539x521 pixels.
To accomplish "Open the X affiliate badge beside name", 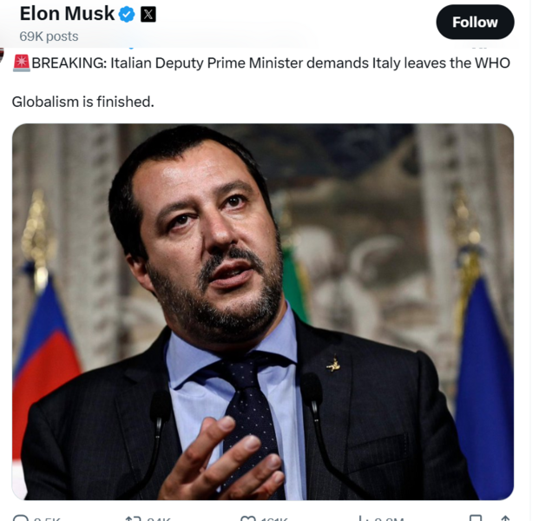I will point(148,14).
